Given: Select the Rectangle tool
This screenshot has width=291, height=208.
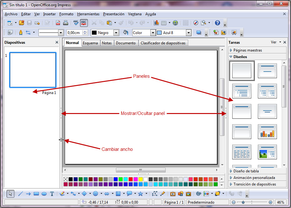Looking at the screenshot, I should (36, 194).
